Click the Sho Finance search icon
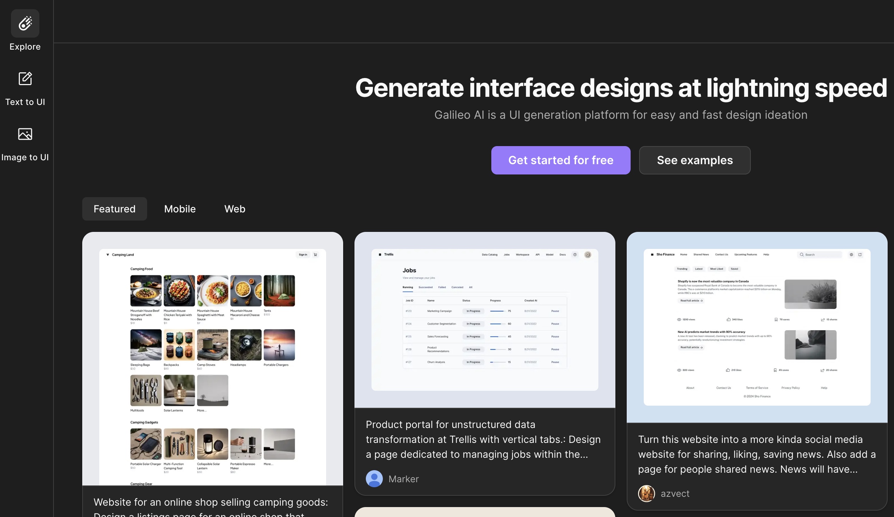The image size is (894, 517). pos(801,254)
